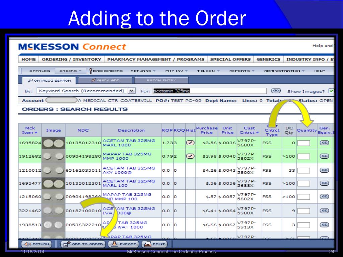
Task: Open ACETAM TAB 325MG AKY 1000@ link
Action: 129,170
